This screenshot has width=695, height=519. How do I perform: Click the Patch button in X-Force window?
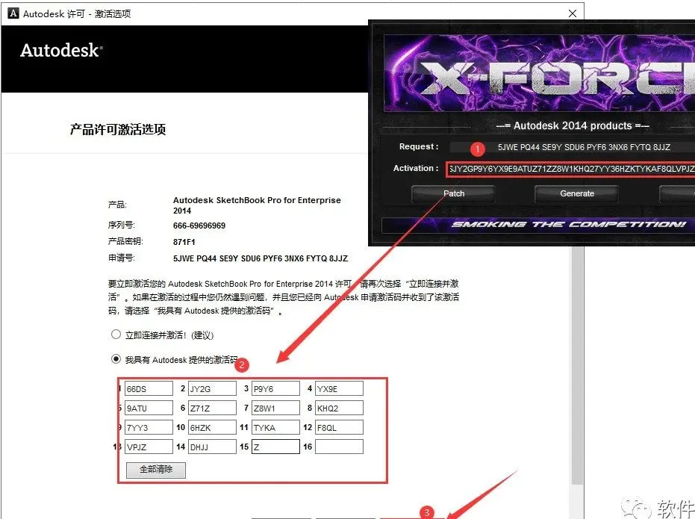tap(453, 193)
